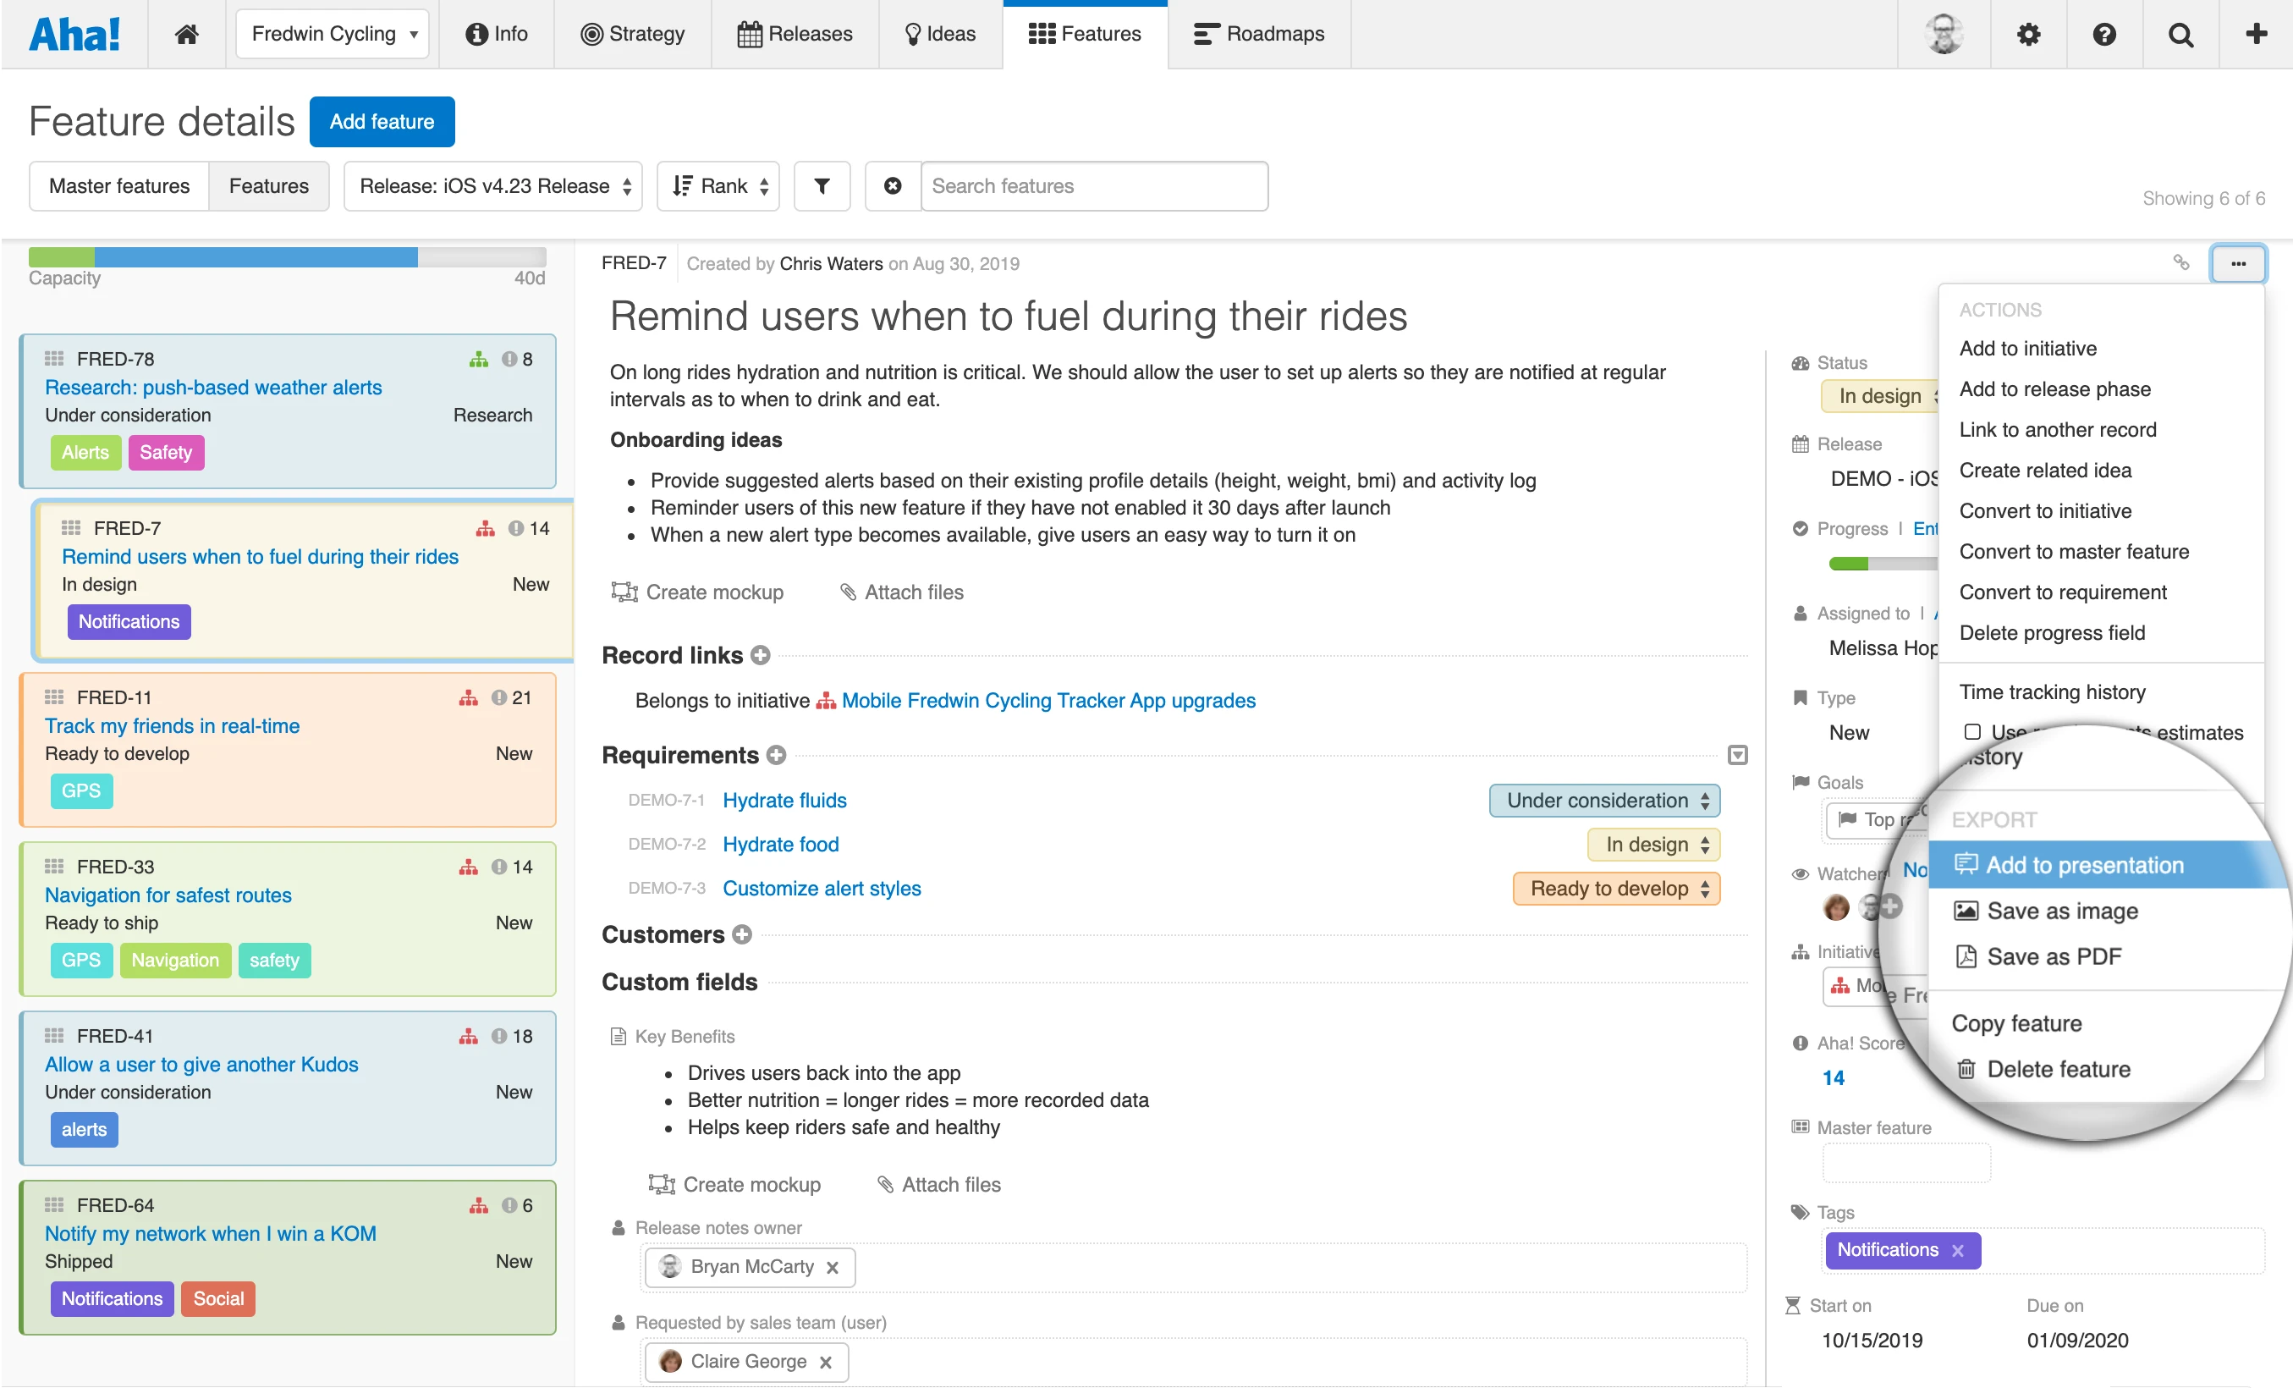Switch to the Roadmaps tab

coord(1259,35)
